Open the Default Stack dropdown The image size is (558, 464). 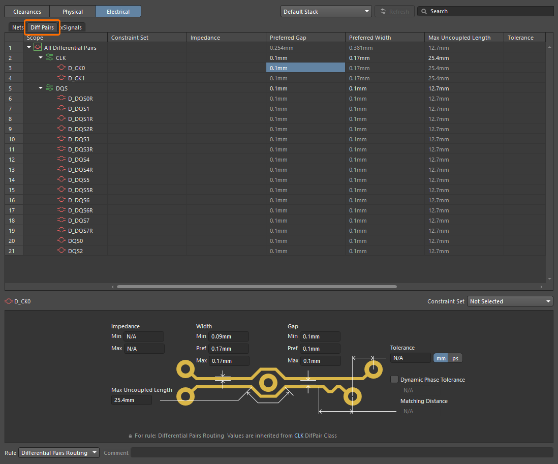(326, 11)
